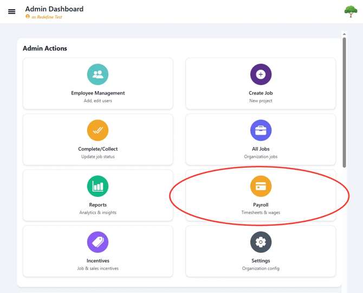Click the tree logo icon
The image size is (363, 293).
[351, 11]
